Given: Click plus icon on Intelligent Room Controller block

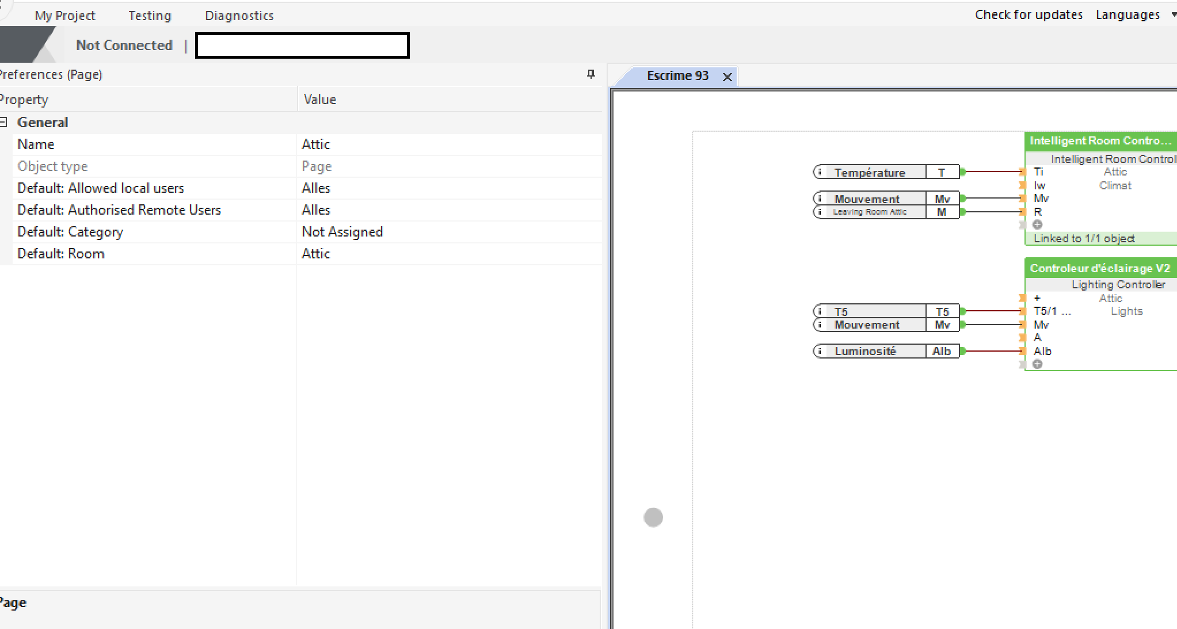Looking at the screenshot, I should click(1037, 225).
